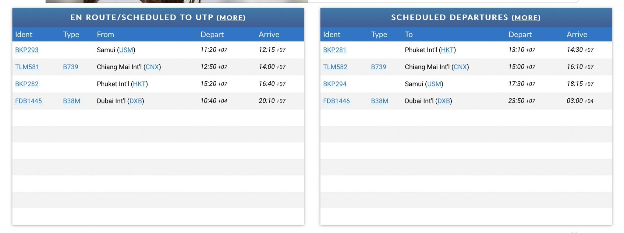Open DXB airport link in arrivals table

click(136, 101)
